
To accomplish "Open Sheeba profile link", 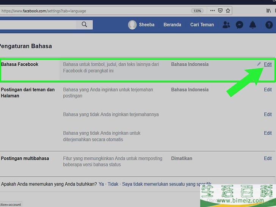I will [147, 25].
